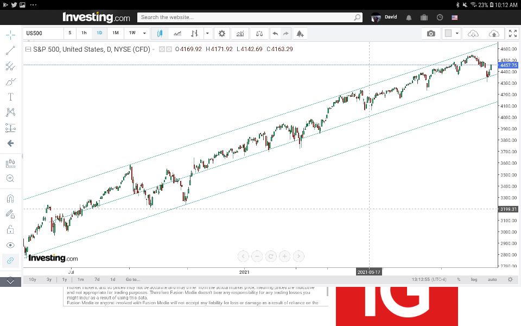Select bar chart style
Viewport: 521px width, 326px height.
[x=195, y=33]
